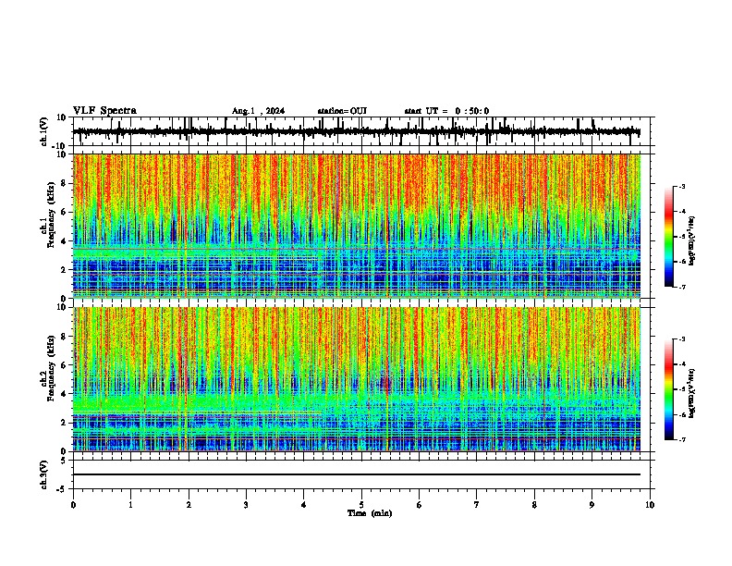Screen dimensions: 732x566
Task: Click the flat ch.3 voltage line
Action: click(357, 474)
